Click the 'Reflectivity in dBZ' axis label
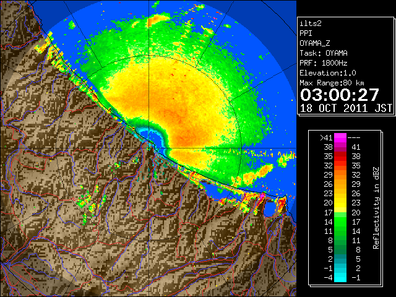The image size is (396, 297). pyautogui.click(x=376, y=208)
